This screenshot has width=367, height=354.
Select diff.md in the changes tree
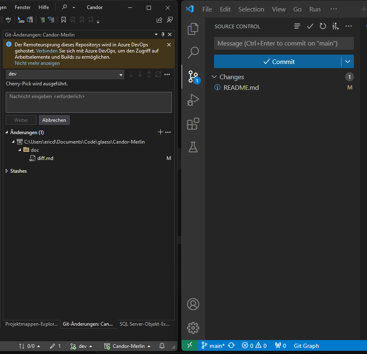point(45,158)
